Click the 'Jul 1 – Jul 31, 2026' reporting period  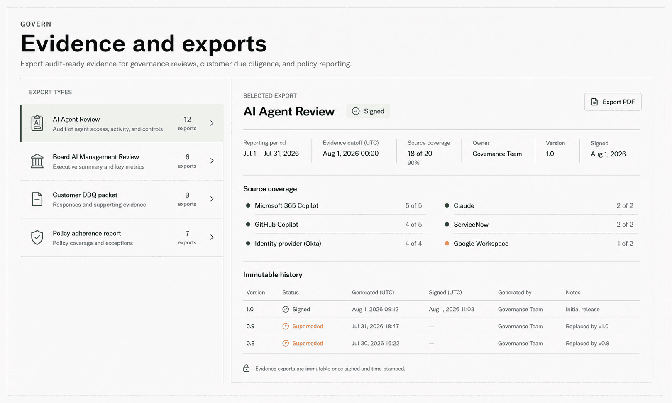(x=271, y=154)
